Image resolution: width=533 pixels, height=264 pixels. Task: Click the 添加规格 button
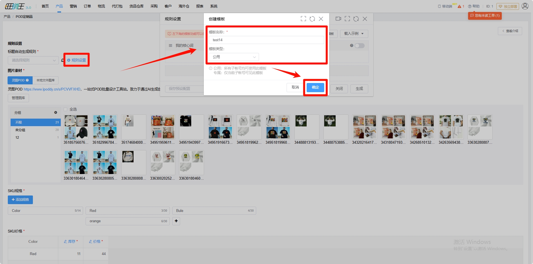20,200
